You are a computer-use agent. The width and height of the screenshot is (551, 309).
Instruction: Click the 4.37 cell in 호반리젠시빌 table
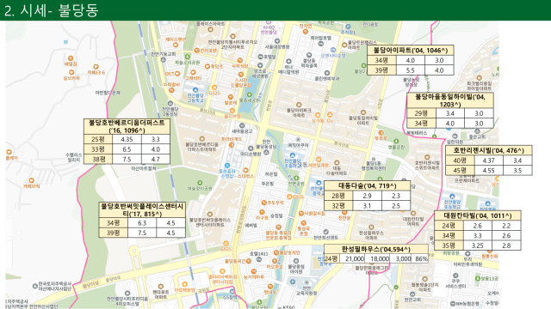(x=489, y=161)
